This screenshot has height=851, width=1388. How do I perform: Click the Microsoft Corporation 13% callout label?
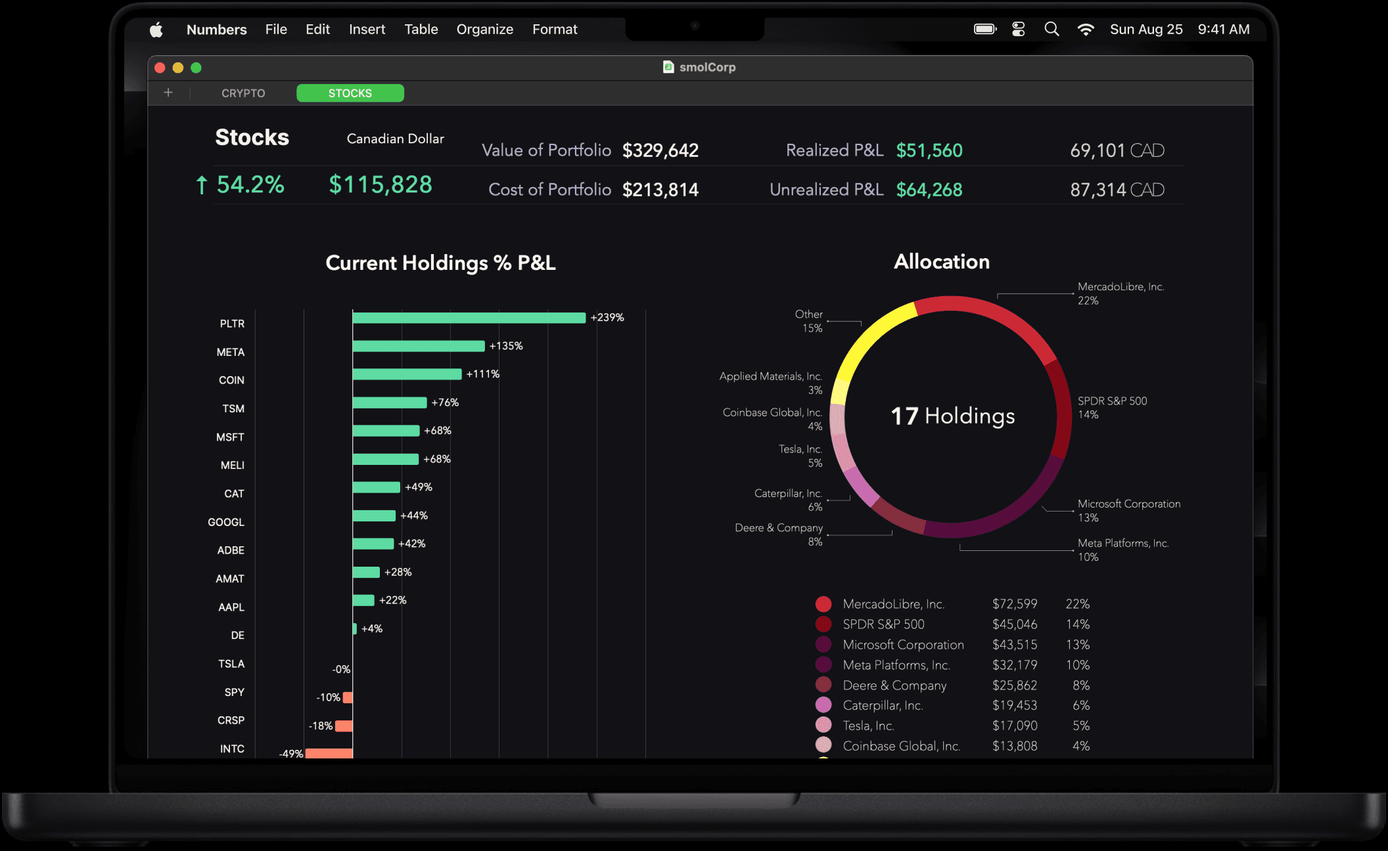(1129, 510)
